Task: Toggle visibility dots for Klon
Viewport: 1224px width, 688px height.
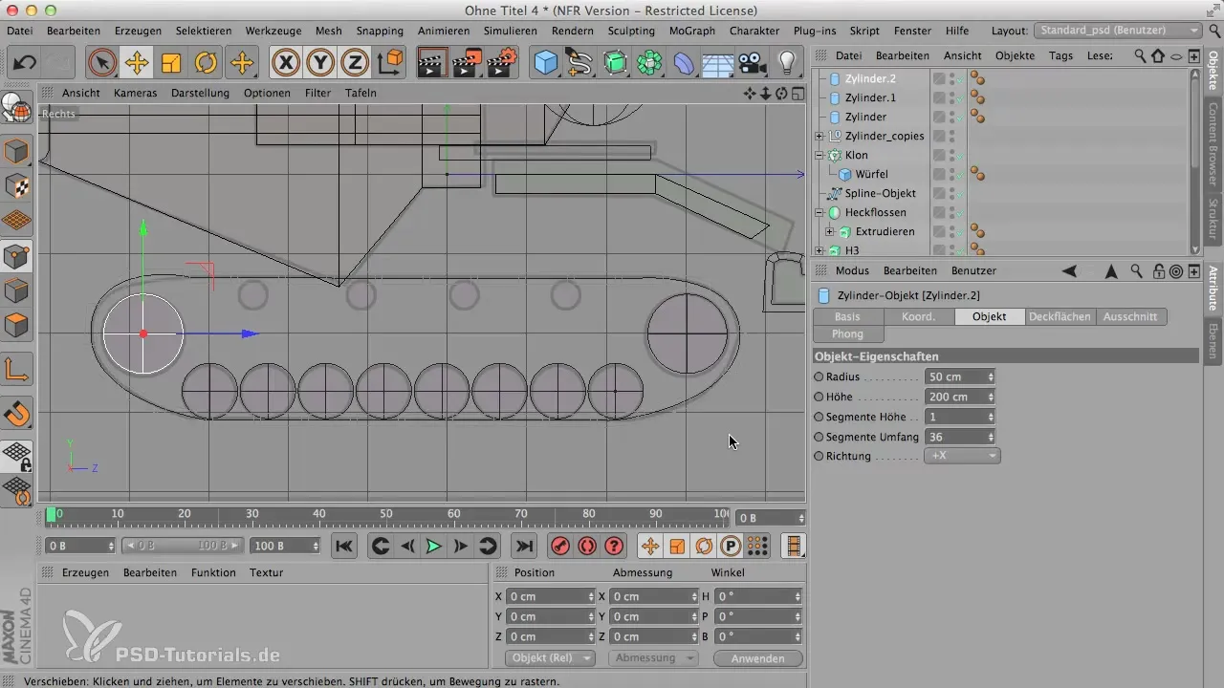Action: pos(951,155)
